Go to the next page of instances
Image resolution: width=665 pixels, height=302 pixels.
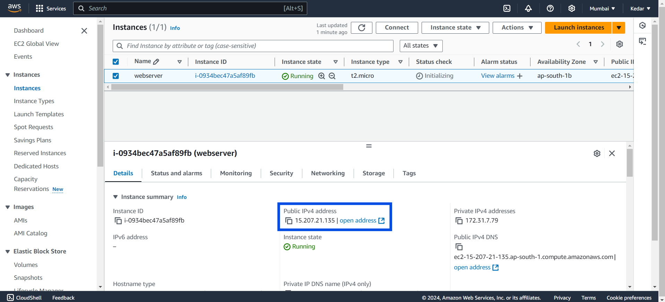pyautogui.click(x=603, y=44)
